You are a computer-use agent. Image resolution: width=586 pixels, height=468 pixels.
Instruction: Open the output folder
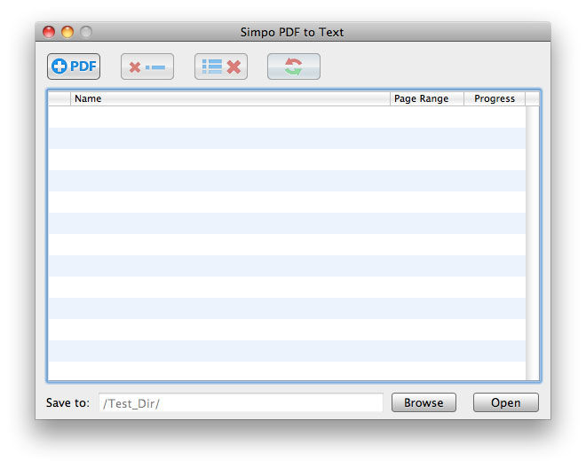506,402
